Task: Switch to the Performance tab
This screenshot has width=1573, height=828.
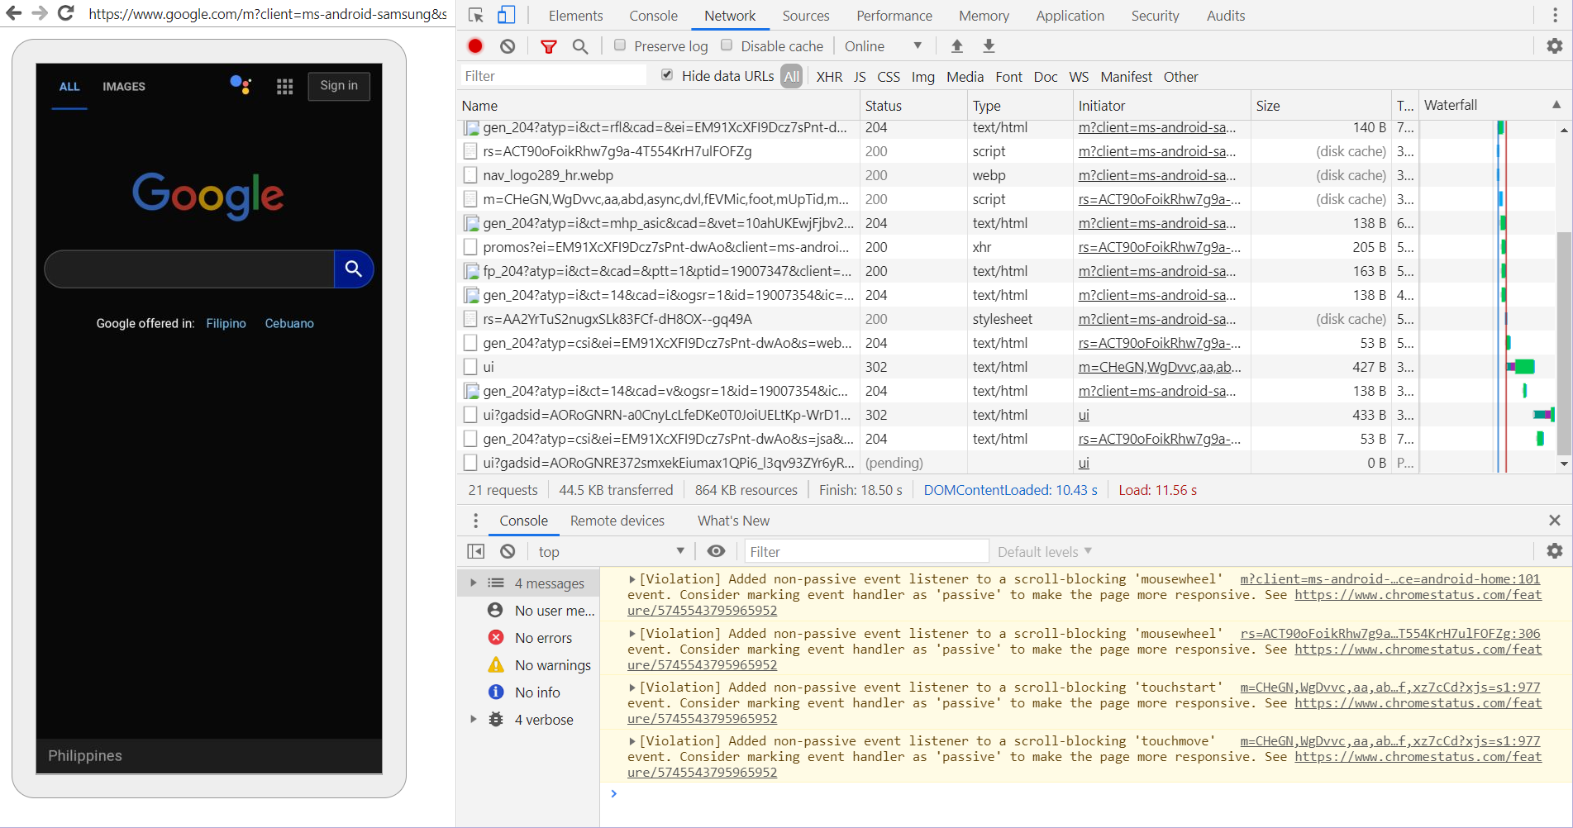Action: pos(894,16)
